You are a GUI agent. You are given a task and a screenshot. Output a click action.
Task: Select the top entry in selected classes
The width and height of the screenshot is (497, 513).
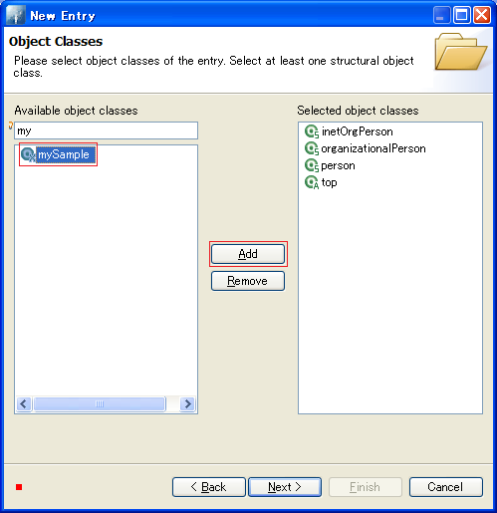click(x=329, y=182)
